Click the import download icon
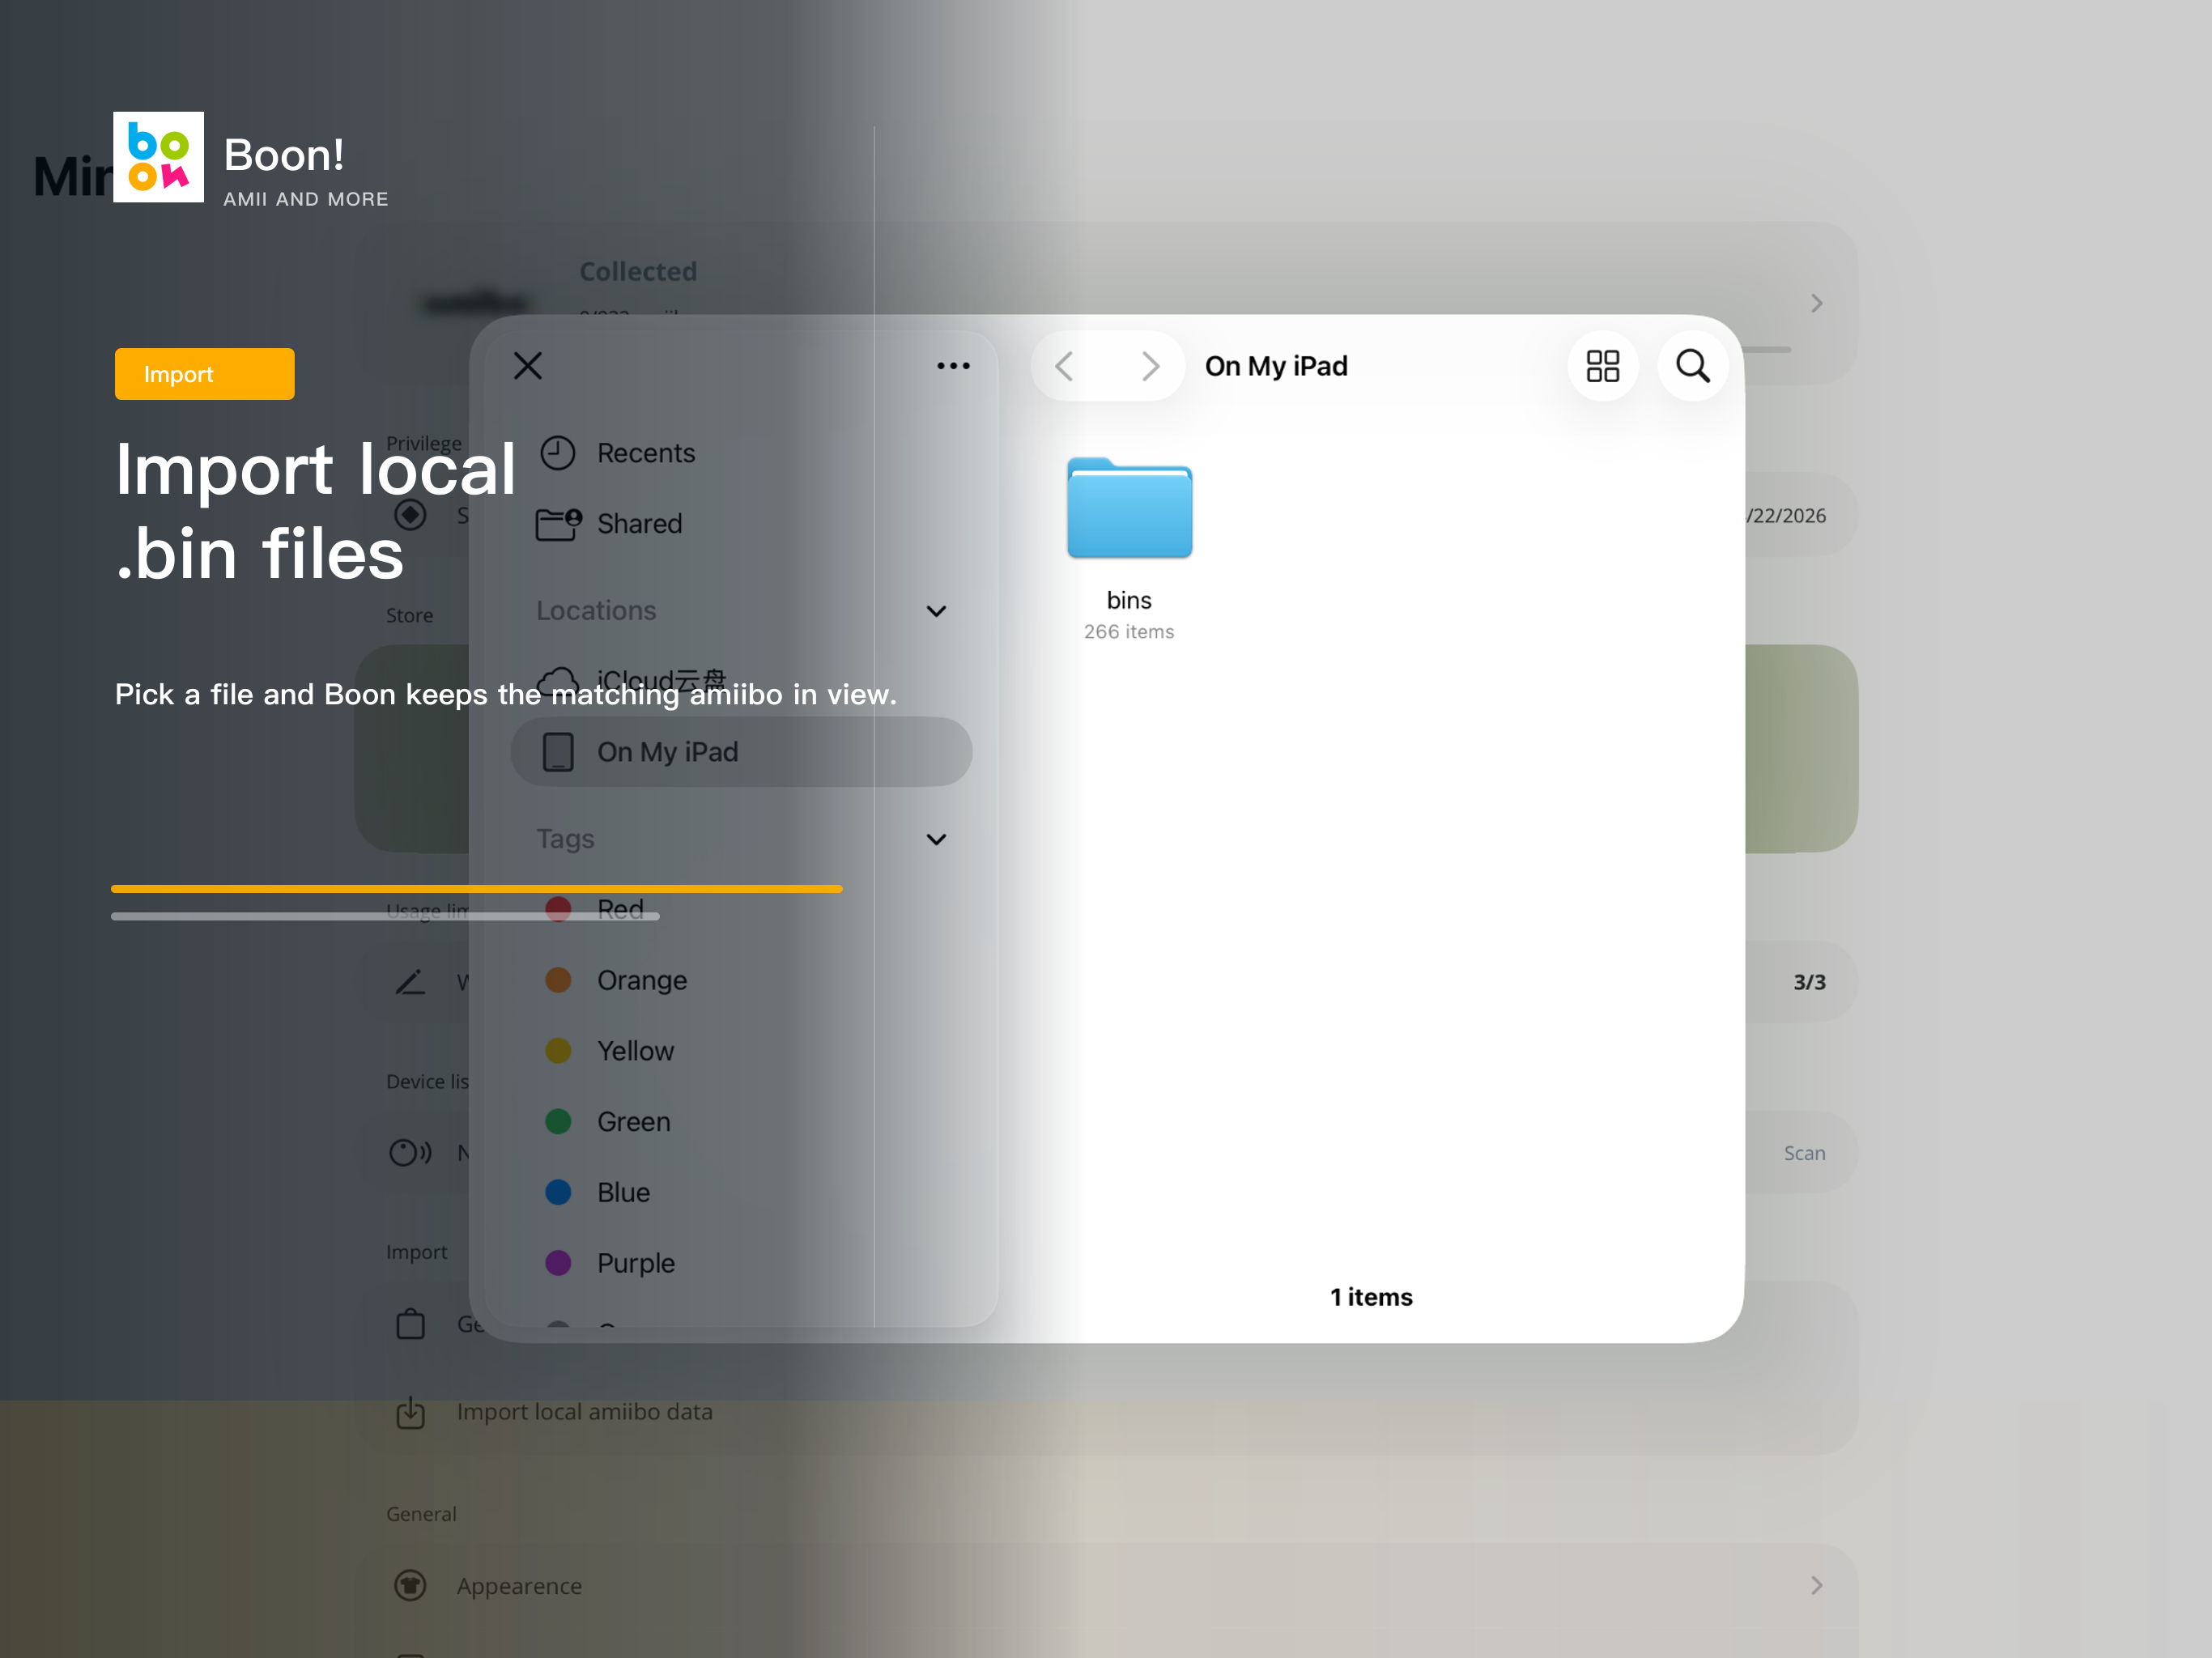 pyautogui.click(x=410, y=1412)
